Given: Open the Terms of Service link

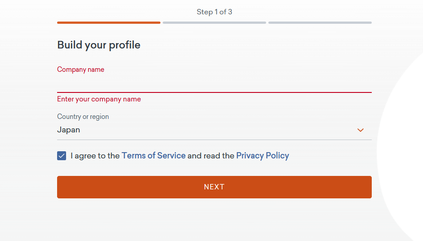Looking at the screenshot, I should [x=153, y=156].
